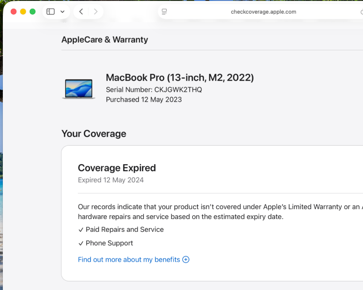Click the Serial Number CKJGWK2THQ text
The width and height of the screenshot is (363, 290).
pos(154,89)
